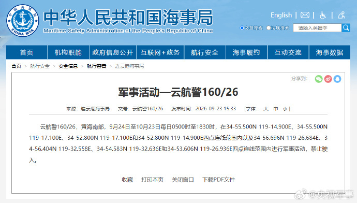Click the 下载PDF文件 link

coord(218,180)
